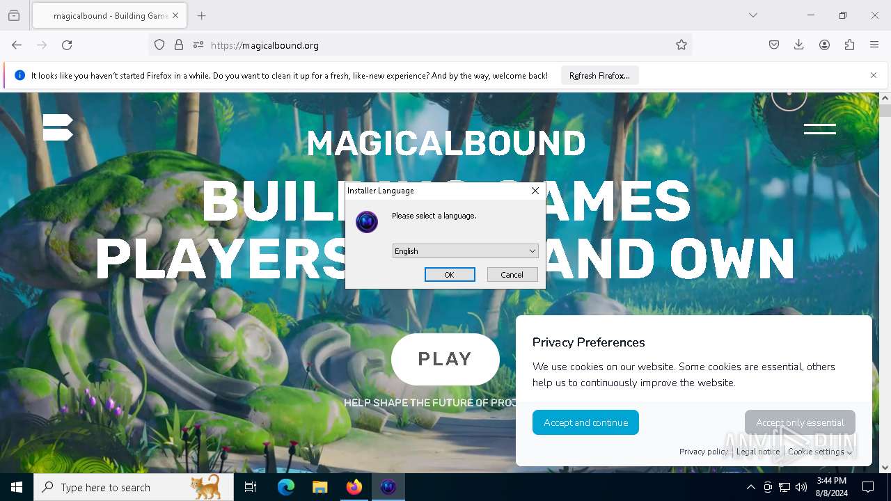The height and width of the screenshot is (501, 891).
Task: Open the clock showing 3:44 PM
Action: (832, 487)
